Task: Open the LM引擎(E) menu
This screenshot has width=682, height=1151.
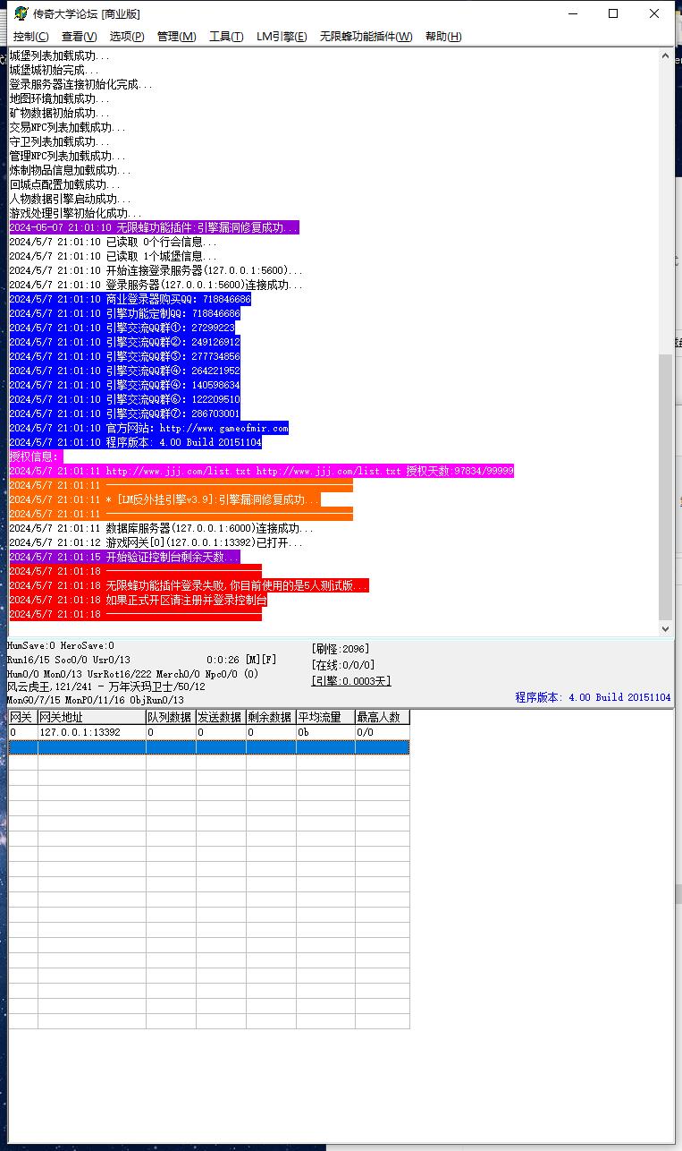Action: coord(282,37)
